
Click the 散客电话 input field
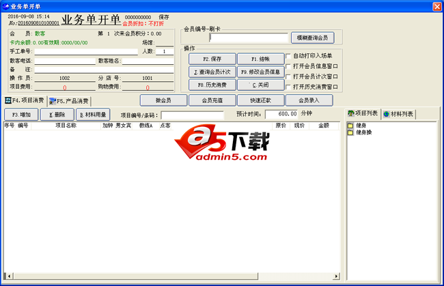[x=65, y=61]
